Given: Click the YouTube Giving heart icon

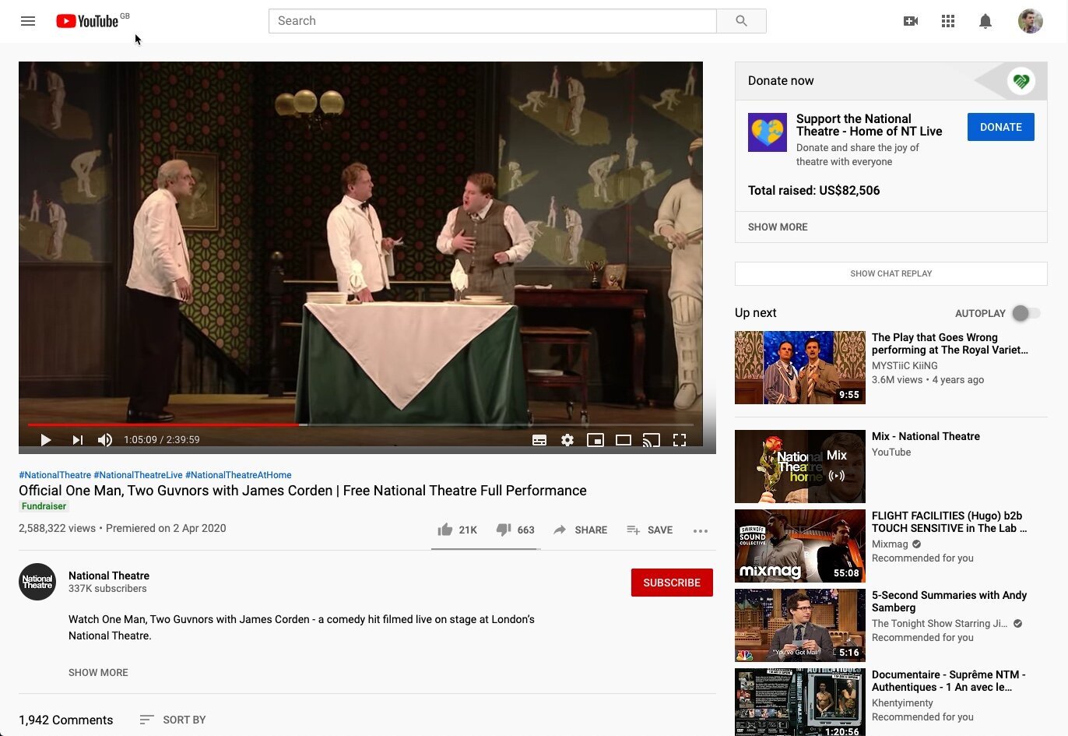Looking at the screenshot, I should 1021,80.
